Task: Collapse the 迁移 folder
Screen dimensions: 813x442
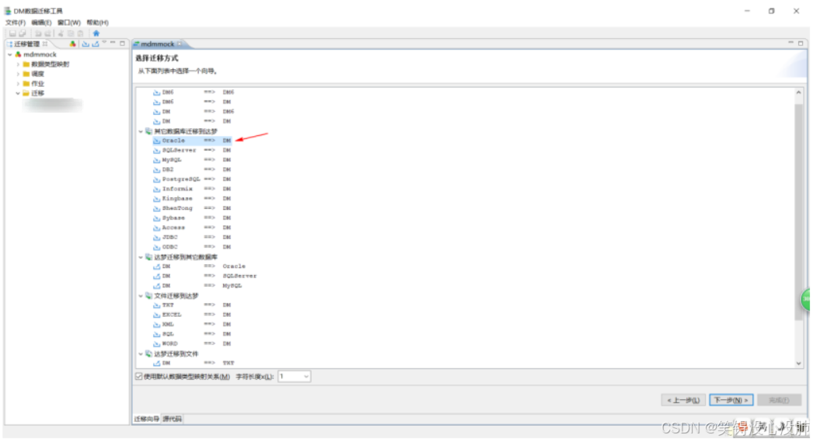Action: click(x=18, y=93)
